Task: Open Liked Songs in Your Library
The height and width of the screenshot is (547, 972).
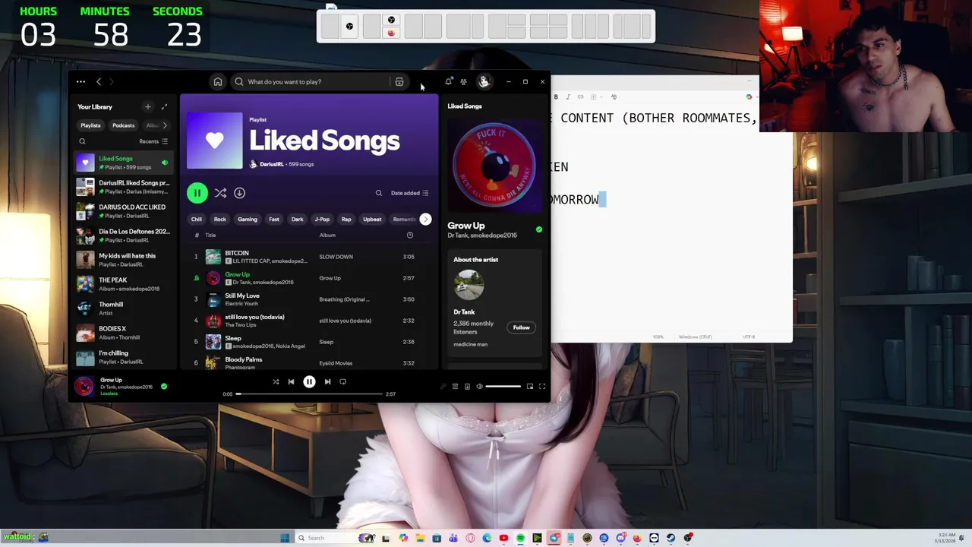Action: 123,163
